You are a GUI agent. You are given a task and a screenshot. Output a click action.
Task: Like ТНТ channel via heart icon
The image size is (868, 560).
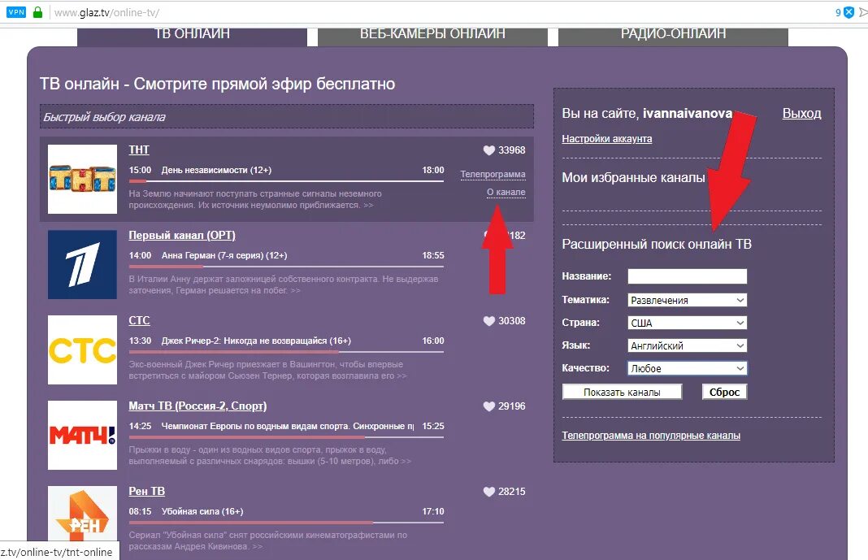point(488,150)
